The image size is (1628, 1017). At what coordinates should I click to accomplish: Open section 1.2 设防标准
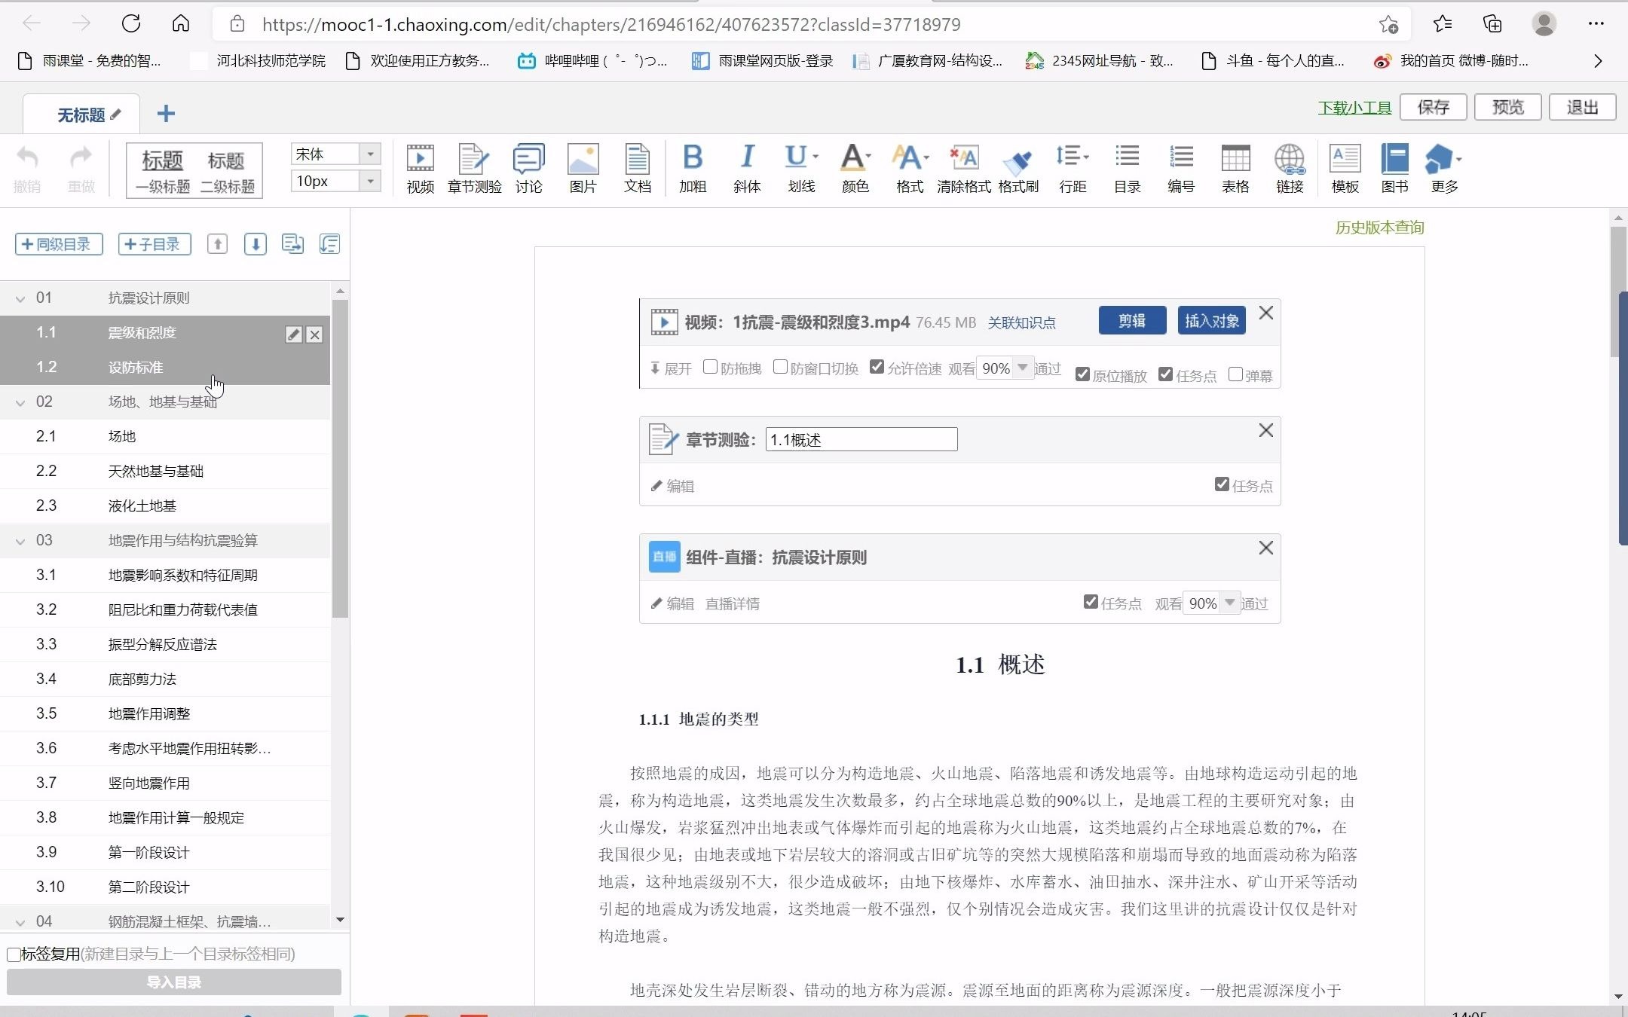[x=165, y=367]
